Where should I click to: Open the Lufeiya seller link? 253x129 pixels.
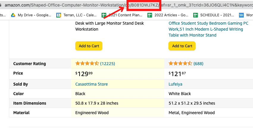pos(175,84)
